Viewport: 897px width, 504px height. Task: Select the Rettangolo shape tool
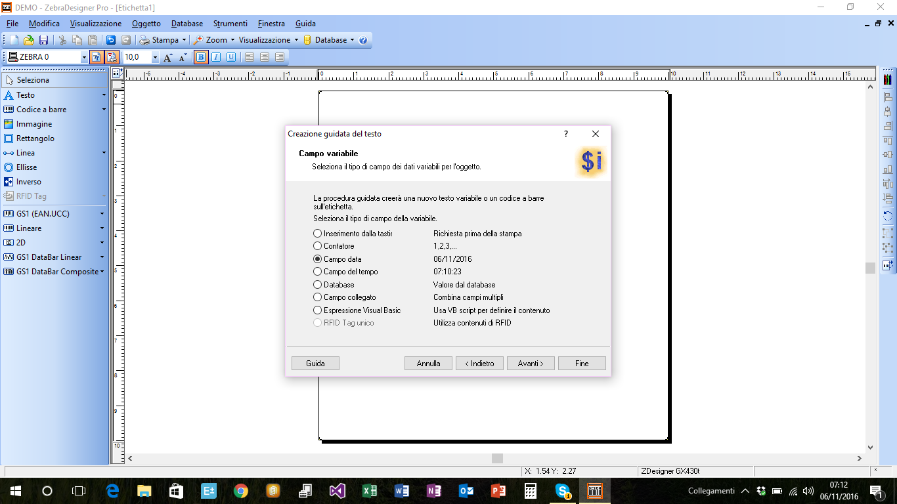(35, 138)
